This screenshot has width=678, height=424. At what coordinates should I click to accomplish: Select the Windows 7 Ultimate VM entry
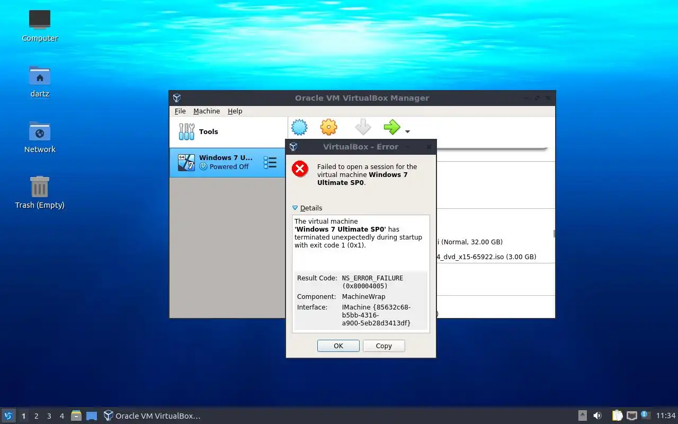(x=228, y=162)
